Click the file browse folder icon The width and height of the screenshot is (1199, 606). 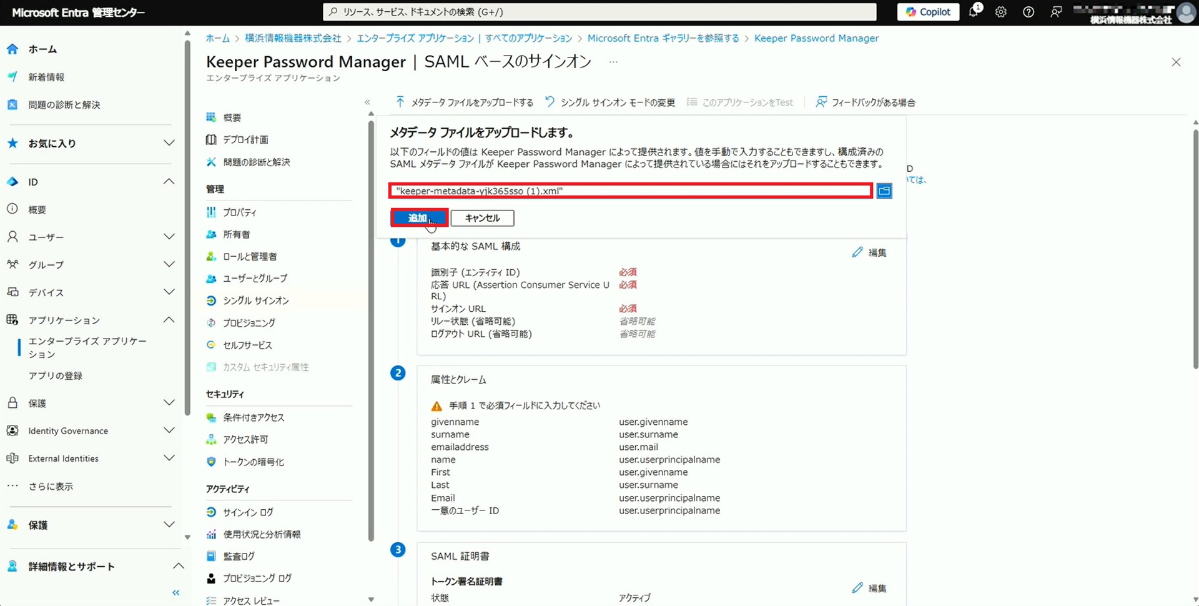(884, 191)
